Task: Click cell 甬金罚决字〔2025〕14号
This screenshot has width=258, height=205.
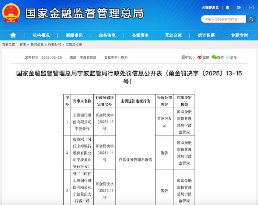Action: click(104, 153)
